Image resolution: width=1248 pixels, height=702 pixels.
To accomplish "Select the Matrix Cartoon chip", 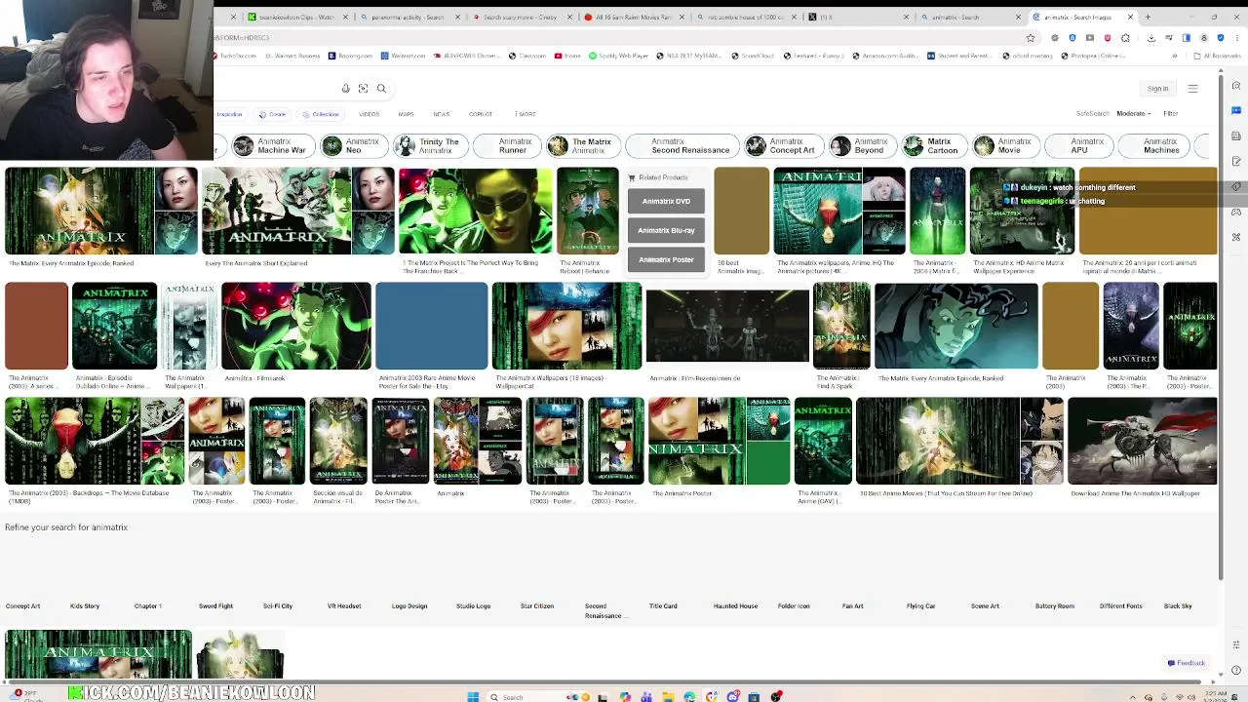I will [933, 146].
